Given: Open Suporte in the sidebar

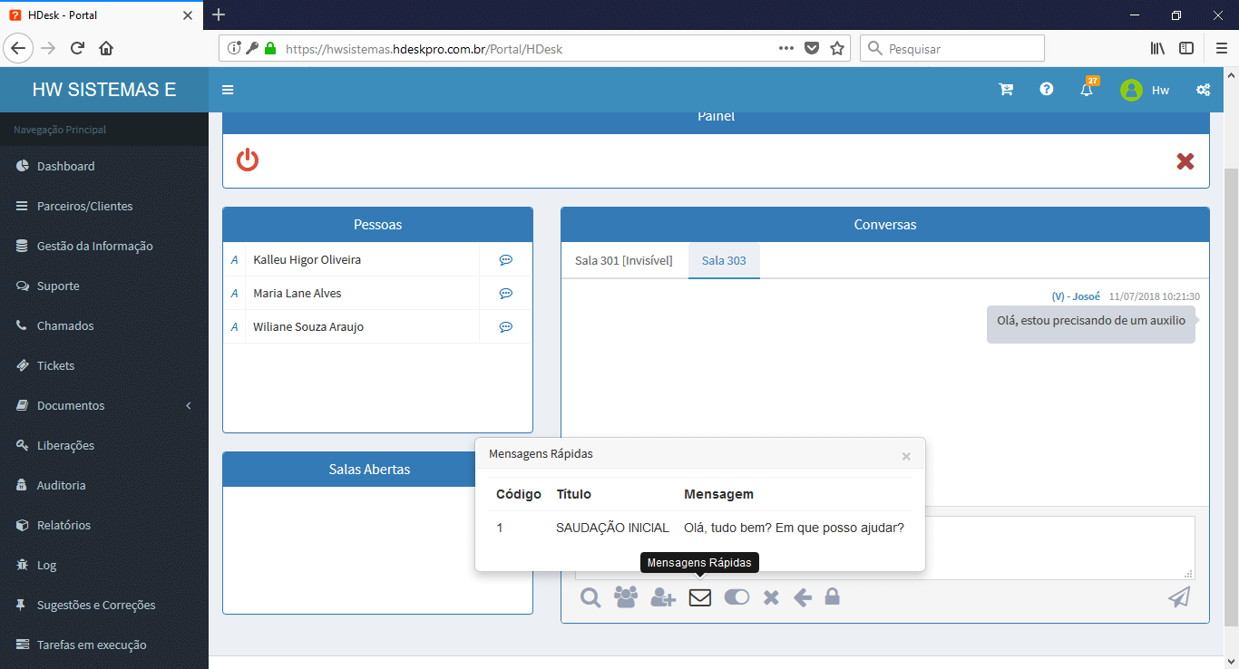Looking at the screenshot, I should [104, 286].
